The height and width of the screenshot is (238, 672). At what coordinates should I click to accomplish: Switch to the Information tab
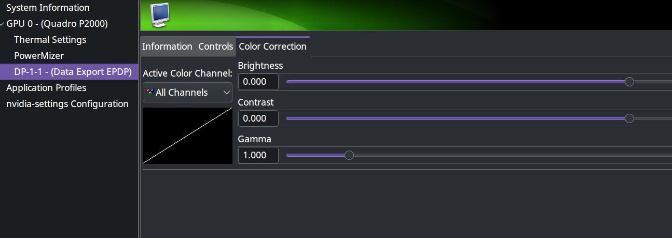(167, 46)
